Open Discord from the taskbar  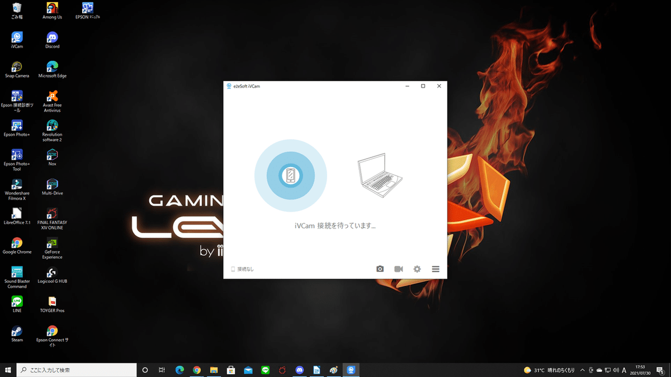coord(300,370)
